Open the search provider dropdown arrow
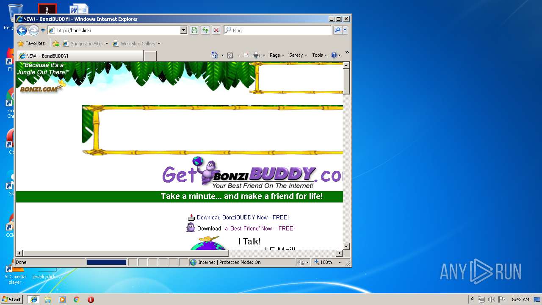 click(345, 30)
